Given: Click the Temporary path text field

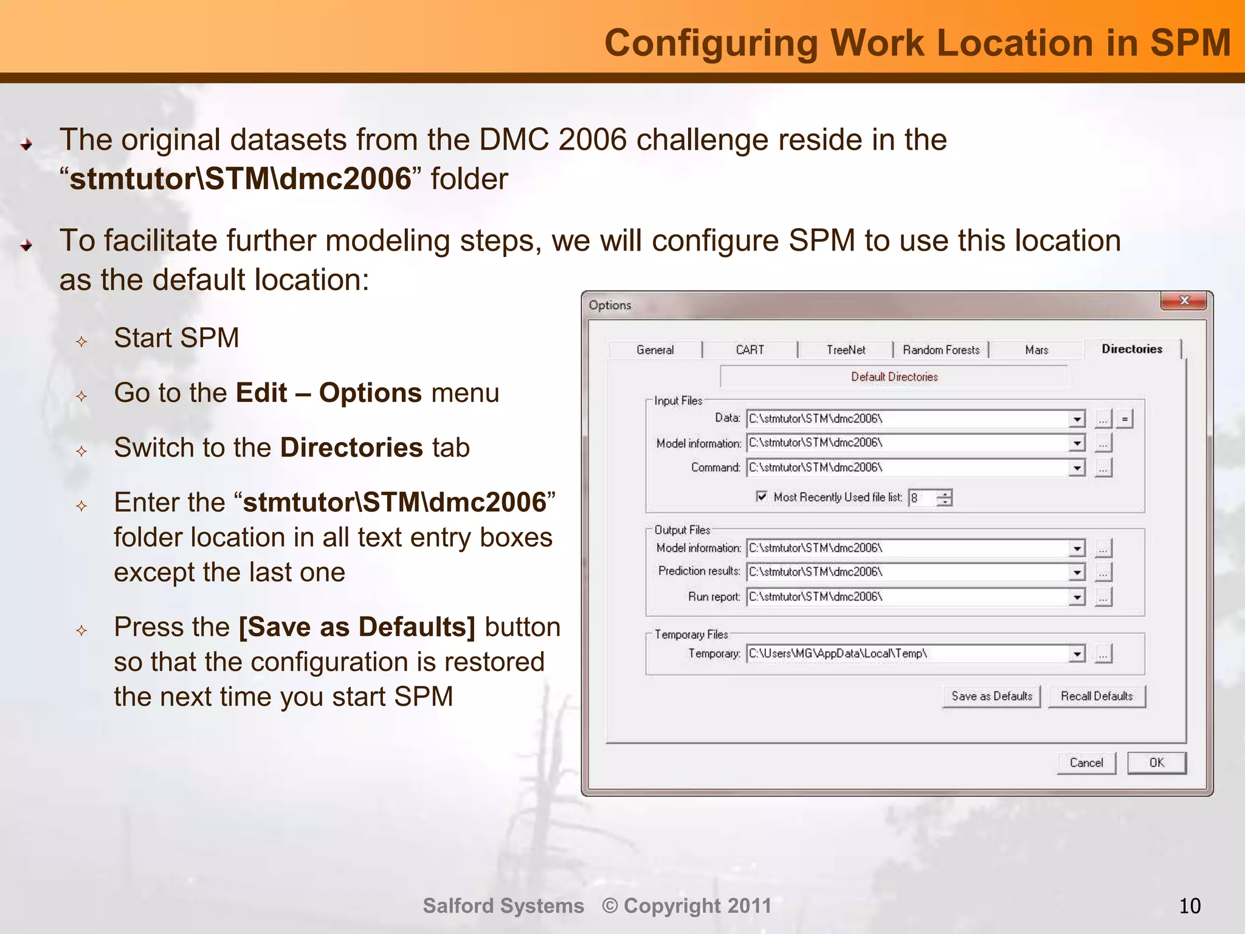Looking at the screenshot, I should pos(908,654).
